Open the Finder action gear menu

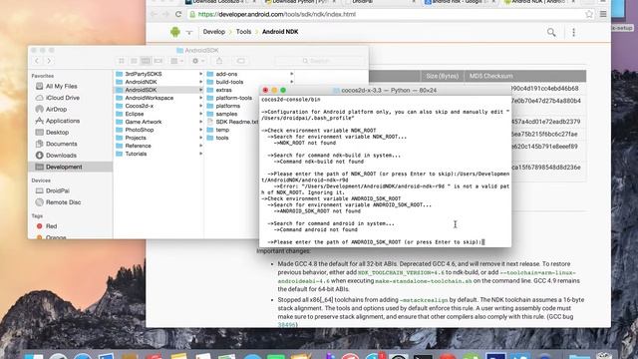pos(198,61)
